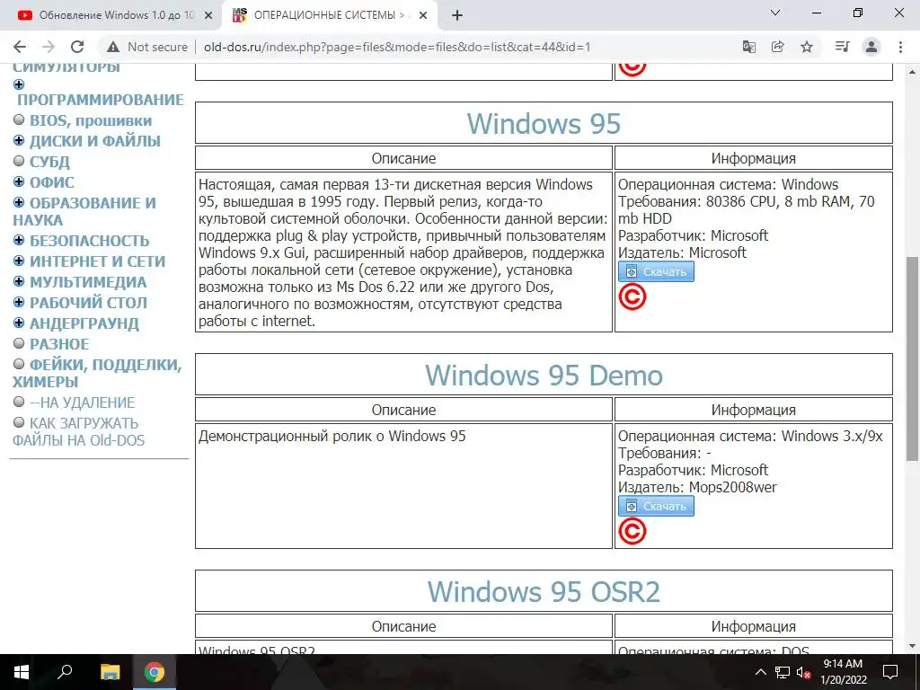Click the bullet icon beside РАЗНОЕ
This screenshot has width=920, height=690.
(x=19, y=343)
